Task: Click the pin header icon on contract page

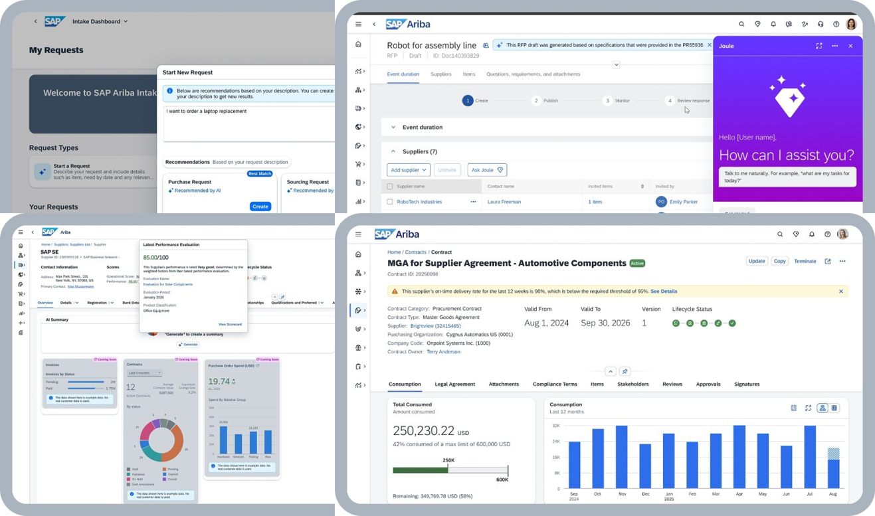Action: point(625,371)
